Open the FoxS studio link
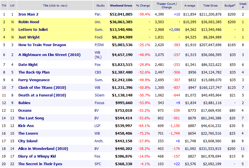Image resolution: width=249 pixels, height=168 pixels. point(99,37)
